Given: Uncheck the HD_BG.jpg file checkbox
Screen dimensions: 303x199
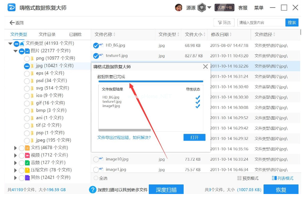Looking at the screenshot, I should (x=96, y=45).
